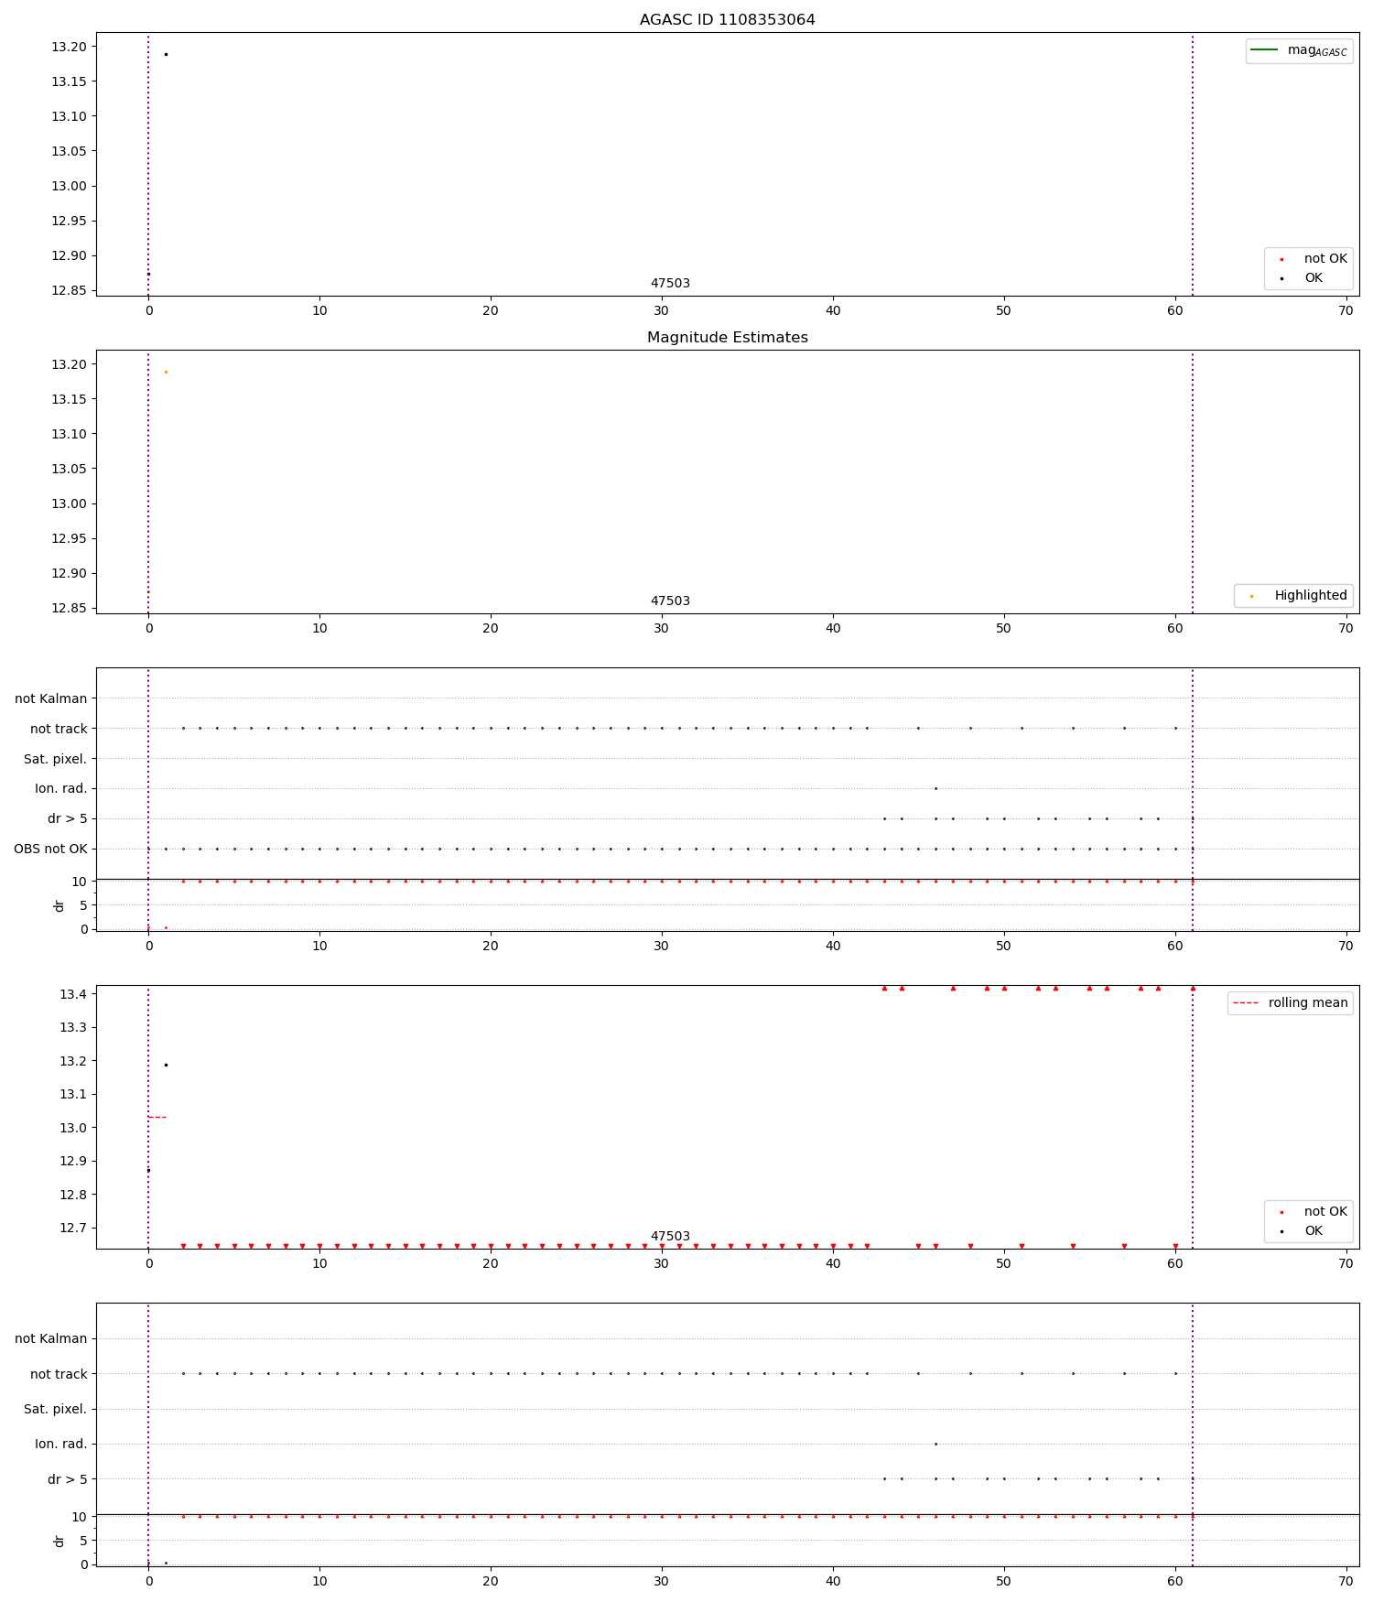Click the '47503' label in the top plot

tap(670, 283)
